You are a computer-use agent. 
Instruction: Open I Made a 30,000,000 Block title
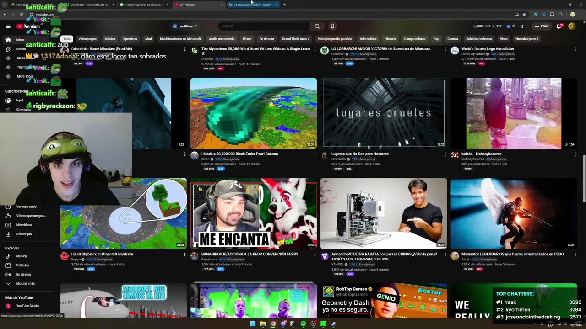239,154
